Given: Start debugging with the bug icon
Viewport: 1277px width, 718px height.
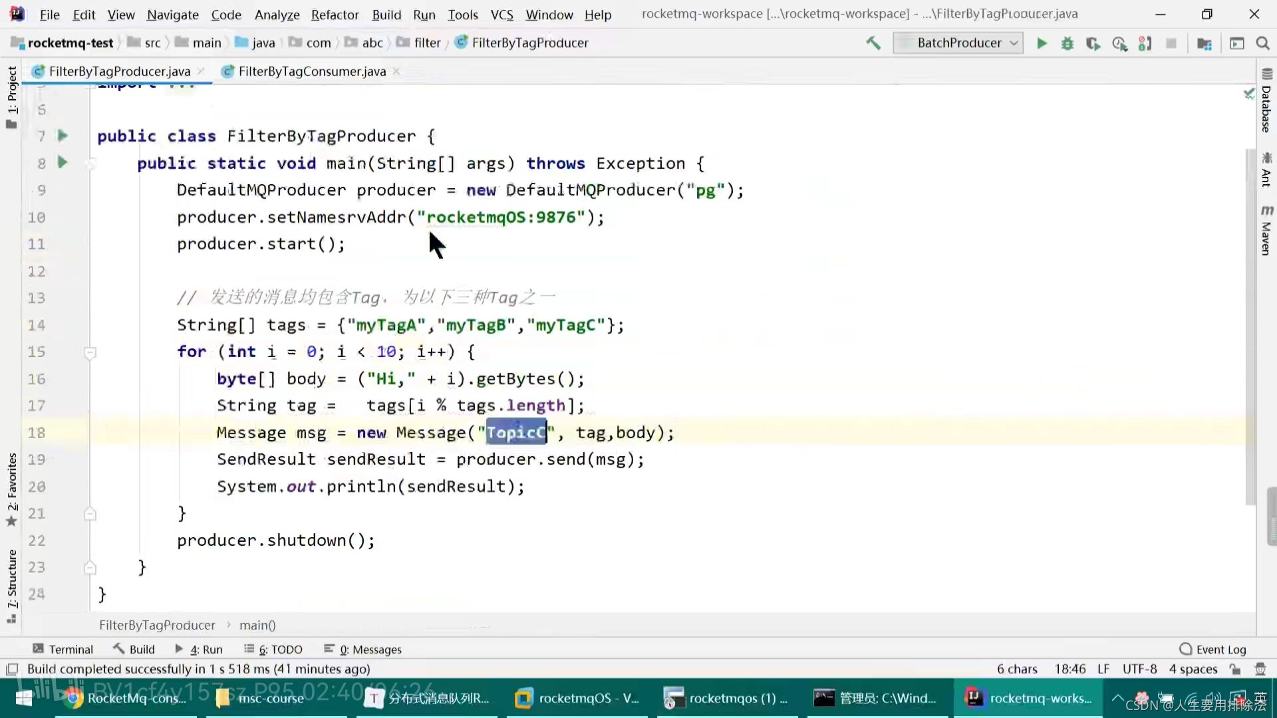Looking at the screenshot, I should pos(1067,43).
